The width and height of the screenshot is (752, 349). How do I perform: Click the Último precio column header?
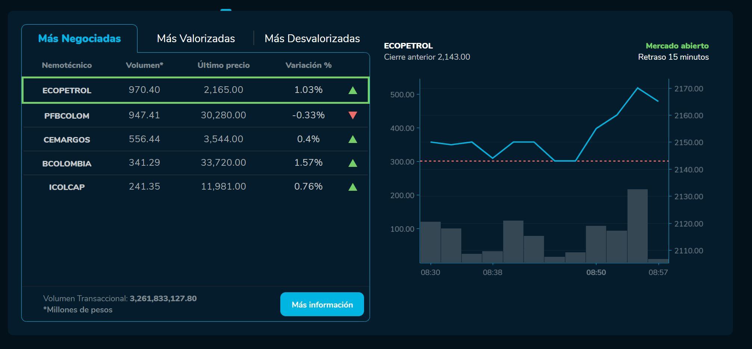point(224,65)
